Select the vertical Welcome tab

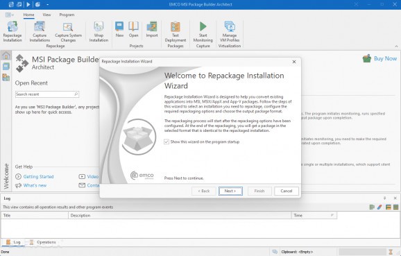[x=6, y=176]
